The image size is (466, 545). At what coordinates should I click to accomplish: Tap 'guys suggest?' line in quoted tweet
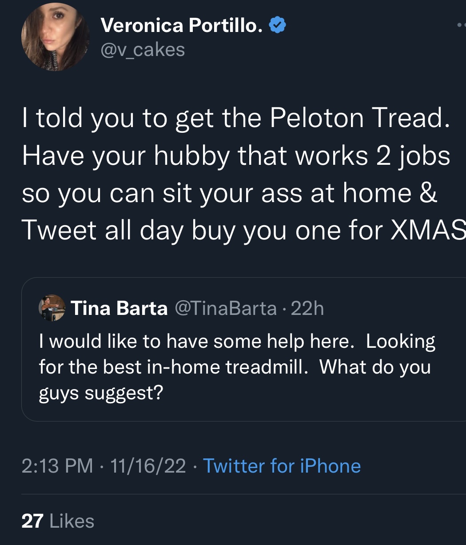pos(101,393)
